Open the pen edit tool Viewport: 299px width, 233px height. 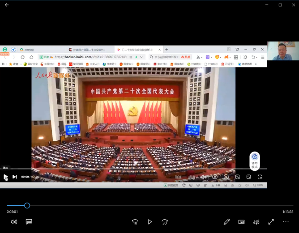click(226, 222)
